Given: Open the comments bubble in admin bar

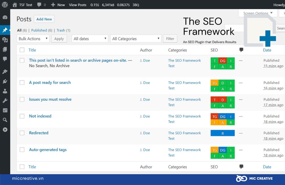Looking at the screenshot, I should [x=39, y=5].
